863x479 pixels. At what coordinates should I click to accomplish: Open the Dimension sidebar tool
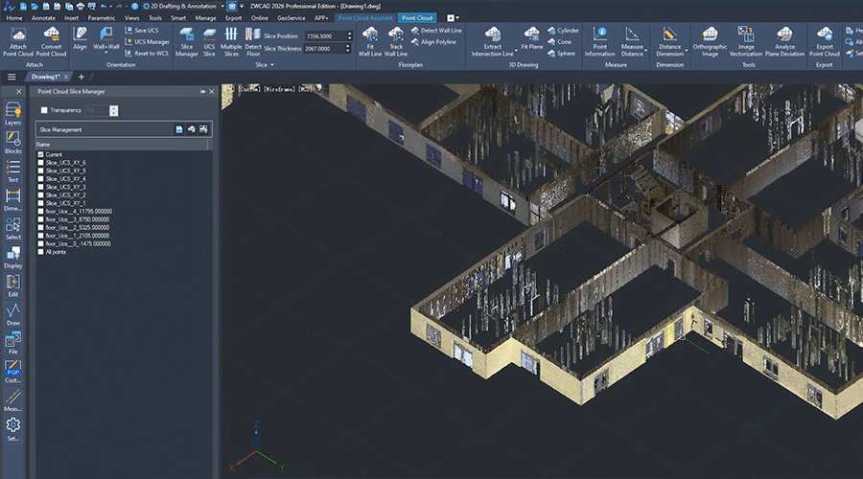pos(12,199)
